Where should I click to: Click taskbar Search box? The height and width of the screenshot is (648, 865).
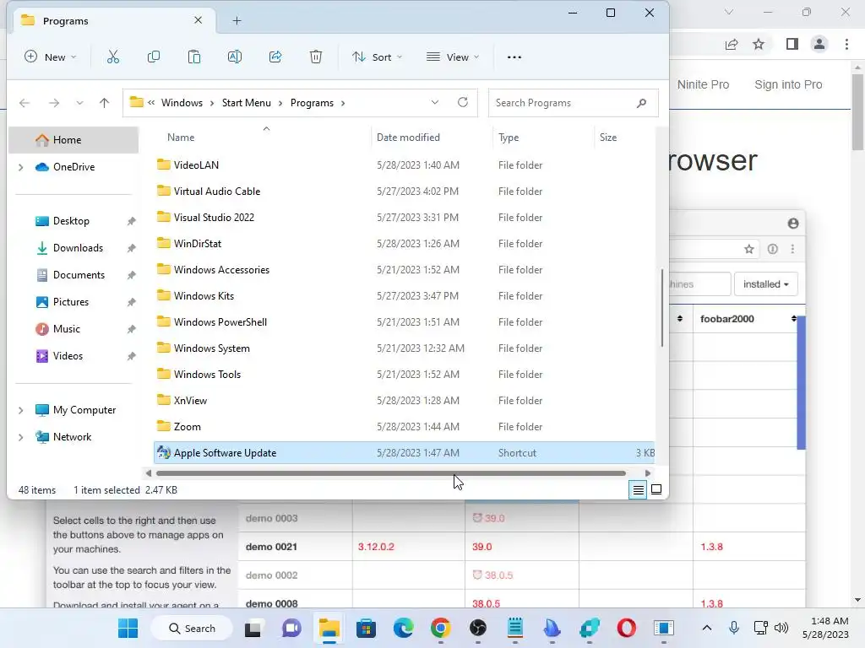pos(192,628)
